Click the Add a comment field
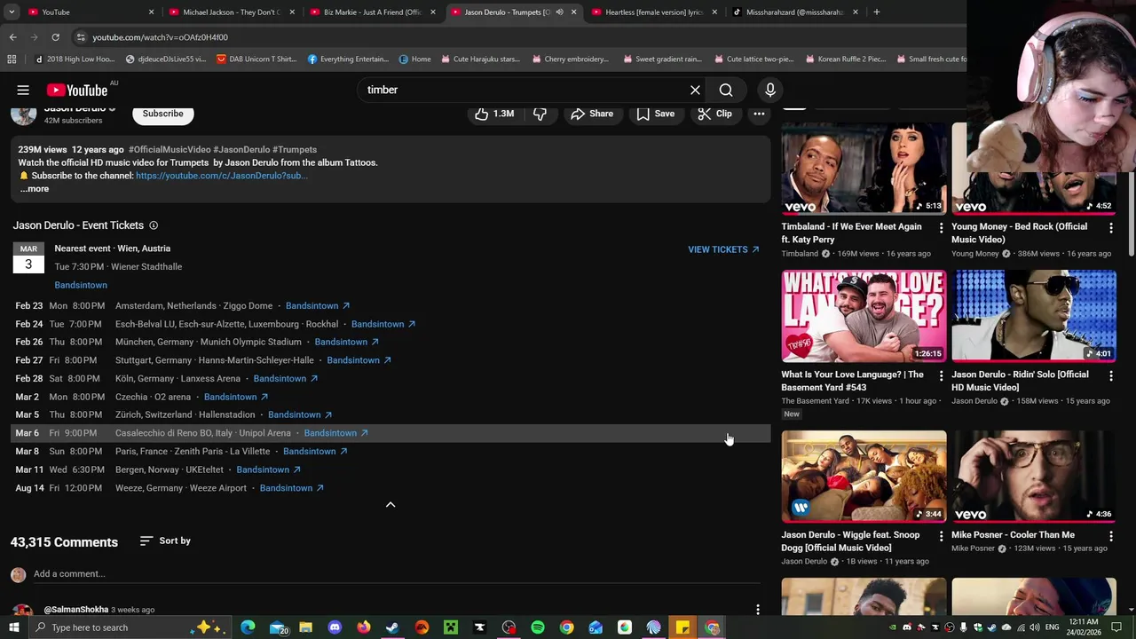 (x=396, y=574)
